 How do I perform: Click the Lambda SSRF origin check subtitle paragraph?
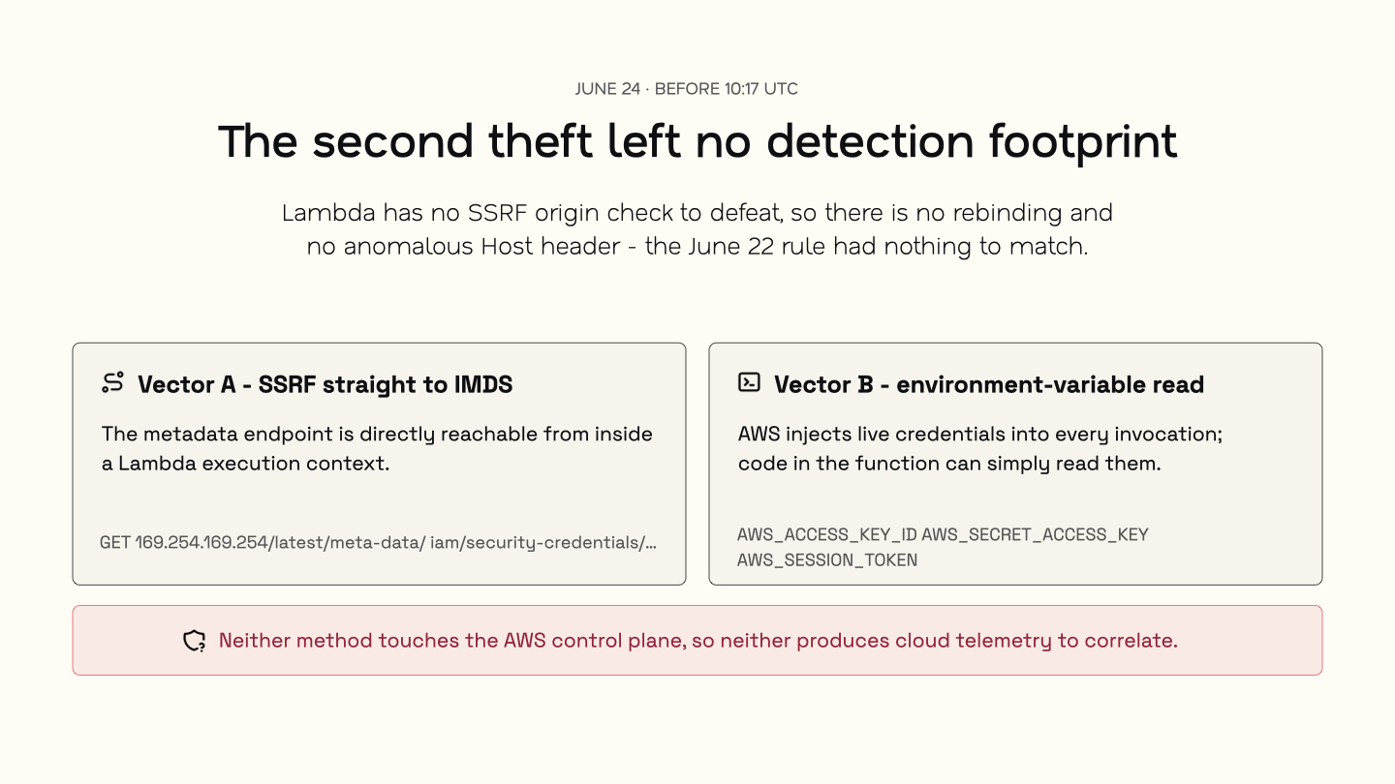(697, 229)
